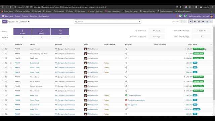The image size is (215, 121).
Task: Switch to graph view
Action: point(203,22)
